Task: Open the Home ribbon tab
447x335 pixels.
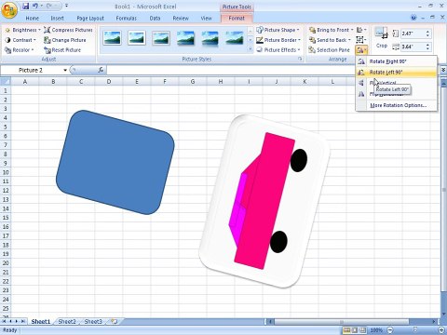Action: pyautogui.click(x=33, y=19)
